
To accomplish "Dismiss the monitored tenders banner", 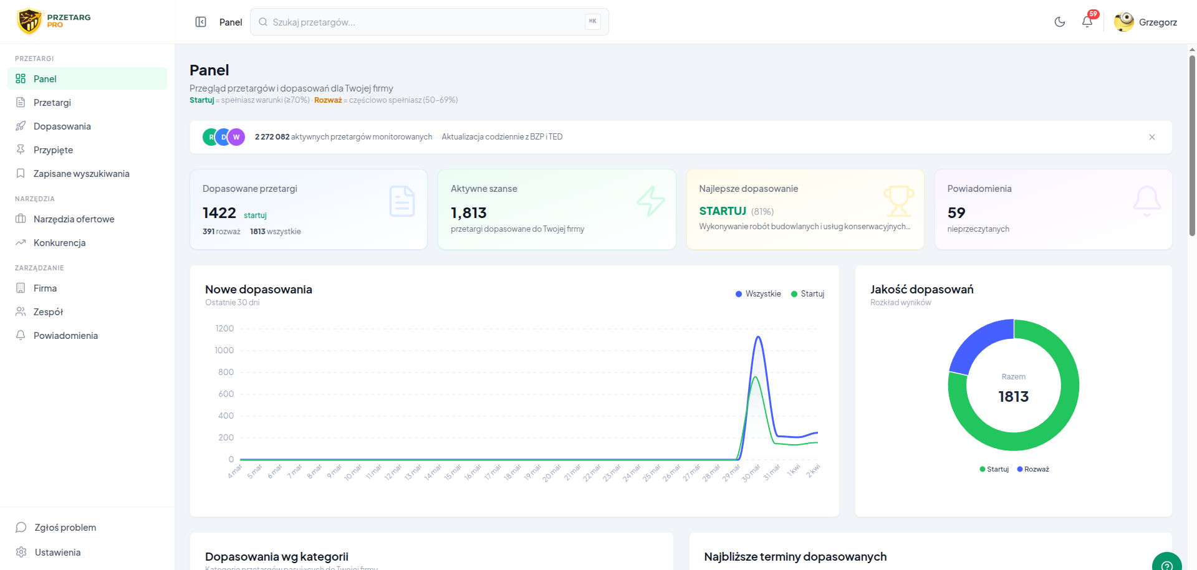I will (1152, 137).
